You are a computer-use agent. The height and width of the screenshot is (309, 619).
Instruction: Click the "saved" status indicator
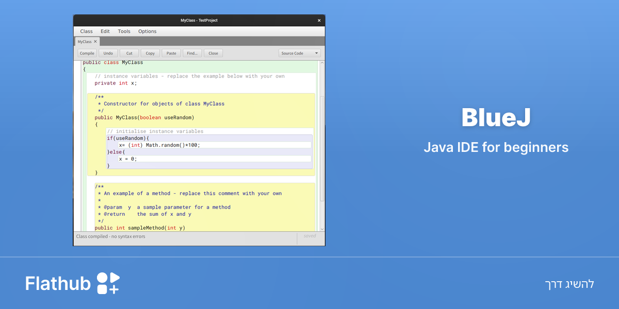pyautogui.click(x=309, y=236)
